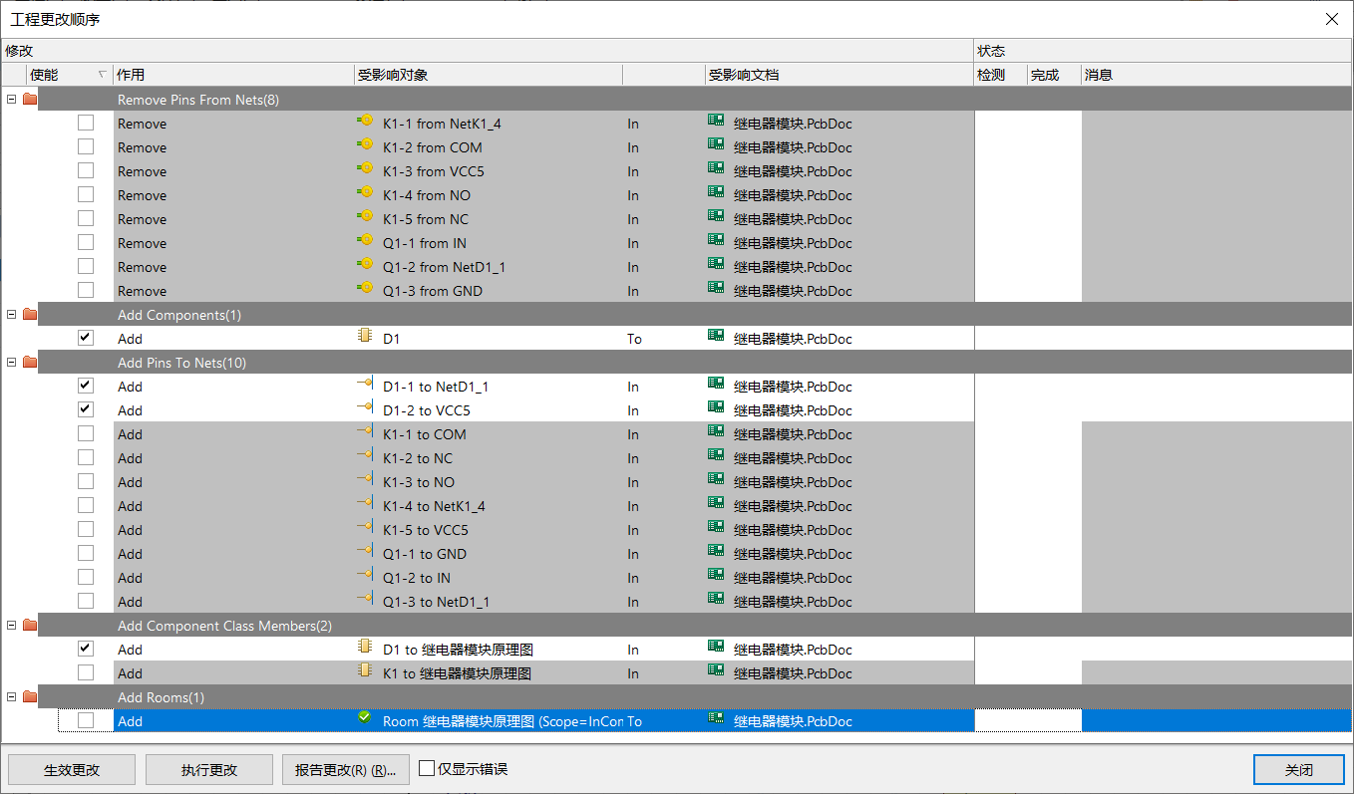
Task: Collapse Add Component Class Members(2) group
Action: click(x=12, y=626)
